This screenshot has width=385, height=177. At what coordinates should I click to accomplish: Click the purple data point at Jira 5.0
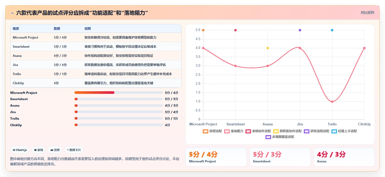tap(300, 30)
